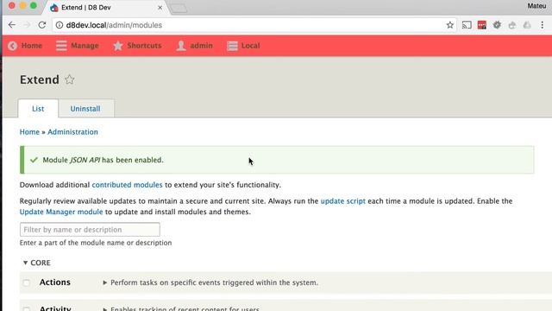Image resolution: width=552 pixels, height=311 pixels.
Task: Add Extend page to shortcuts star
Action: click(x=69, y=79)
